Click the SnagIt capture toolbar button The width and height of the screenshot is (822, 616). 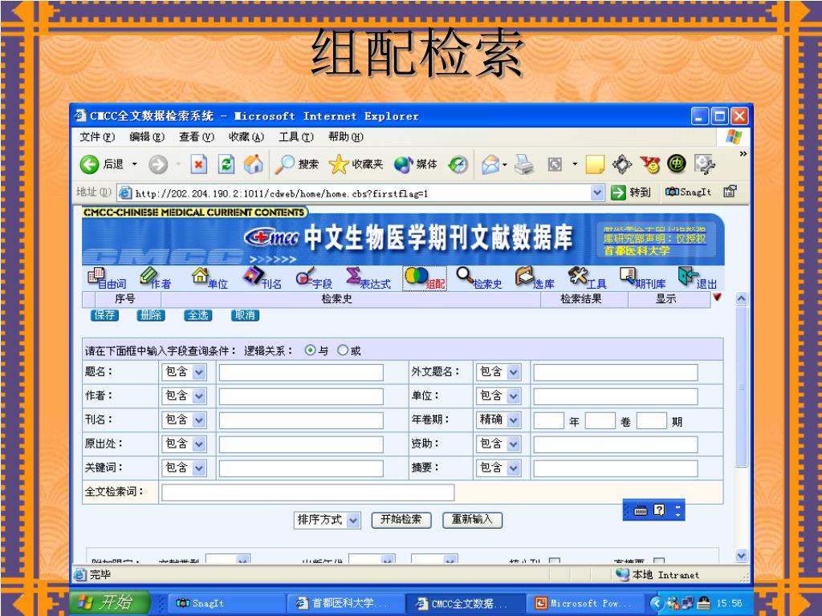688,192
